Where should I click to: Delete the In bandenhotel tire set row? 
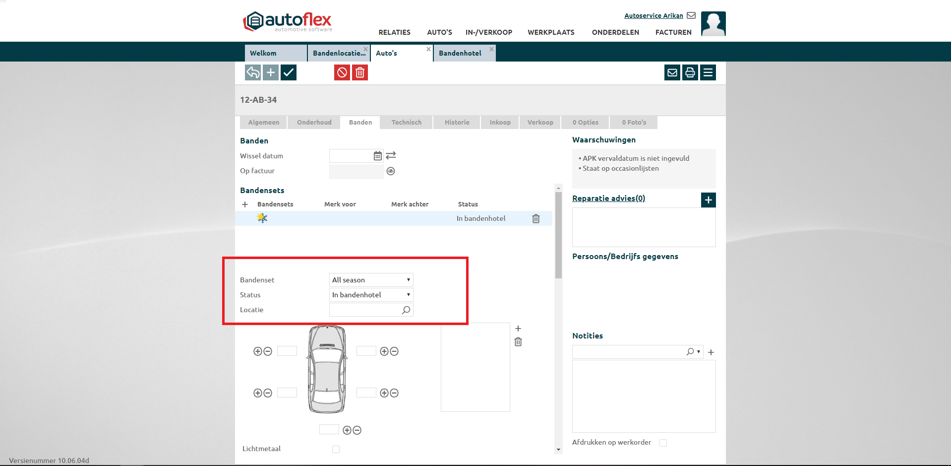click(x=535, y=219)
